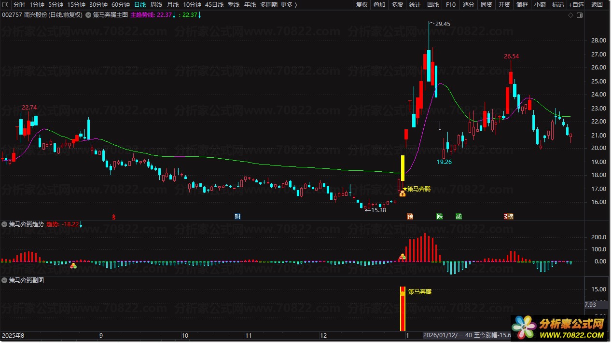Screen dimensions: 612x343
Task: Click the red $ event marker below the chart
Action: point(114,216)
